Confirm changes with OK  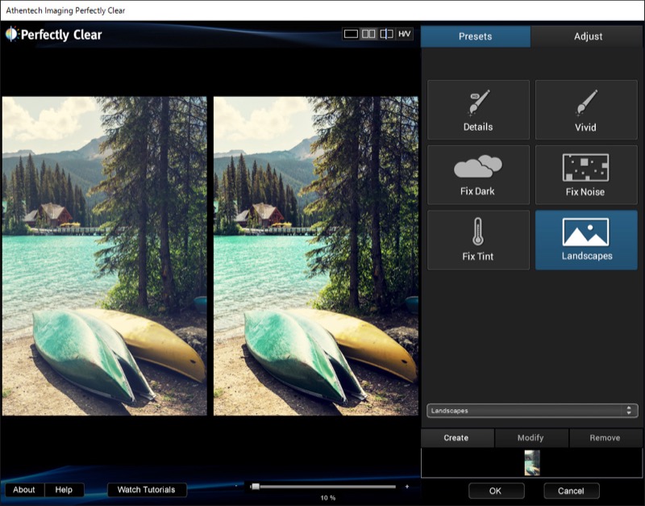[496, 491]
